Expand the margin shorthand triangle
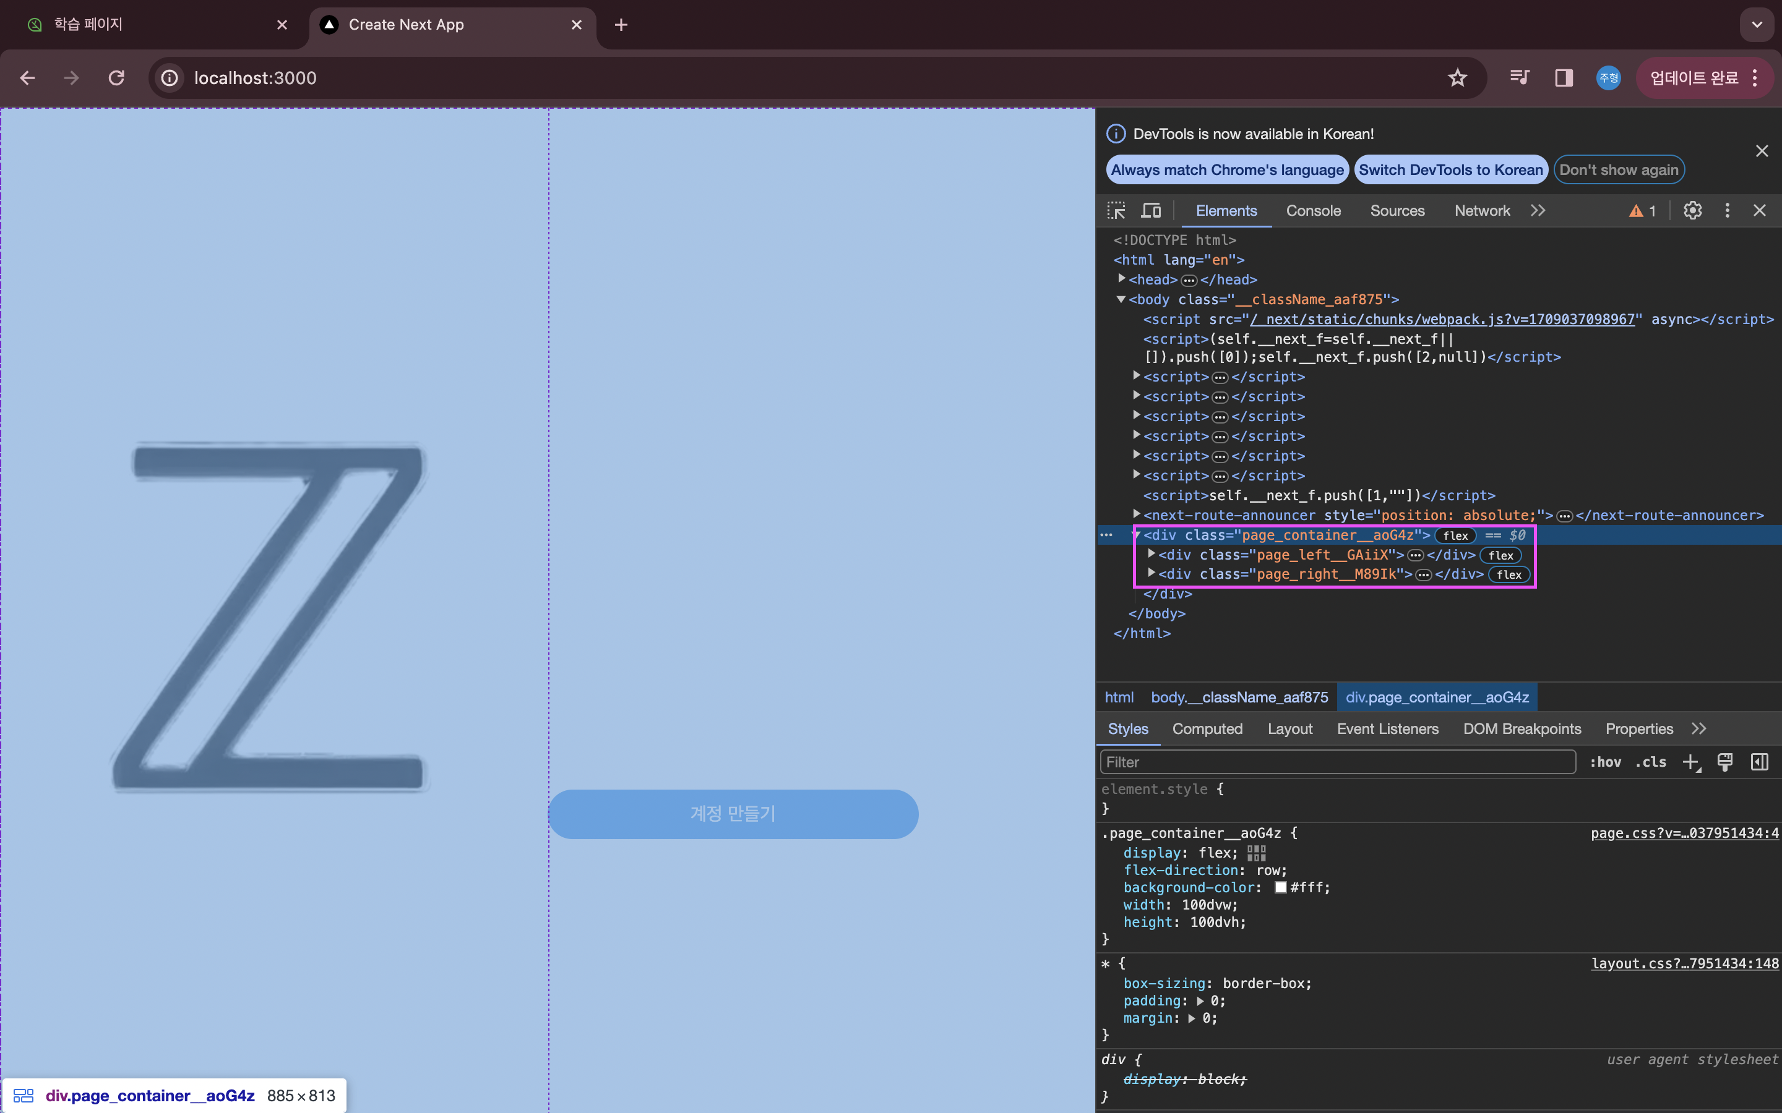 tap(1192, 1019)
